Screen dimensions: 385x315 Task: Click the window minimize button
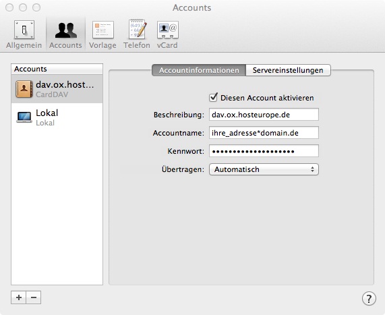(x=23, y=7)
